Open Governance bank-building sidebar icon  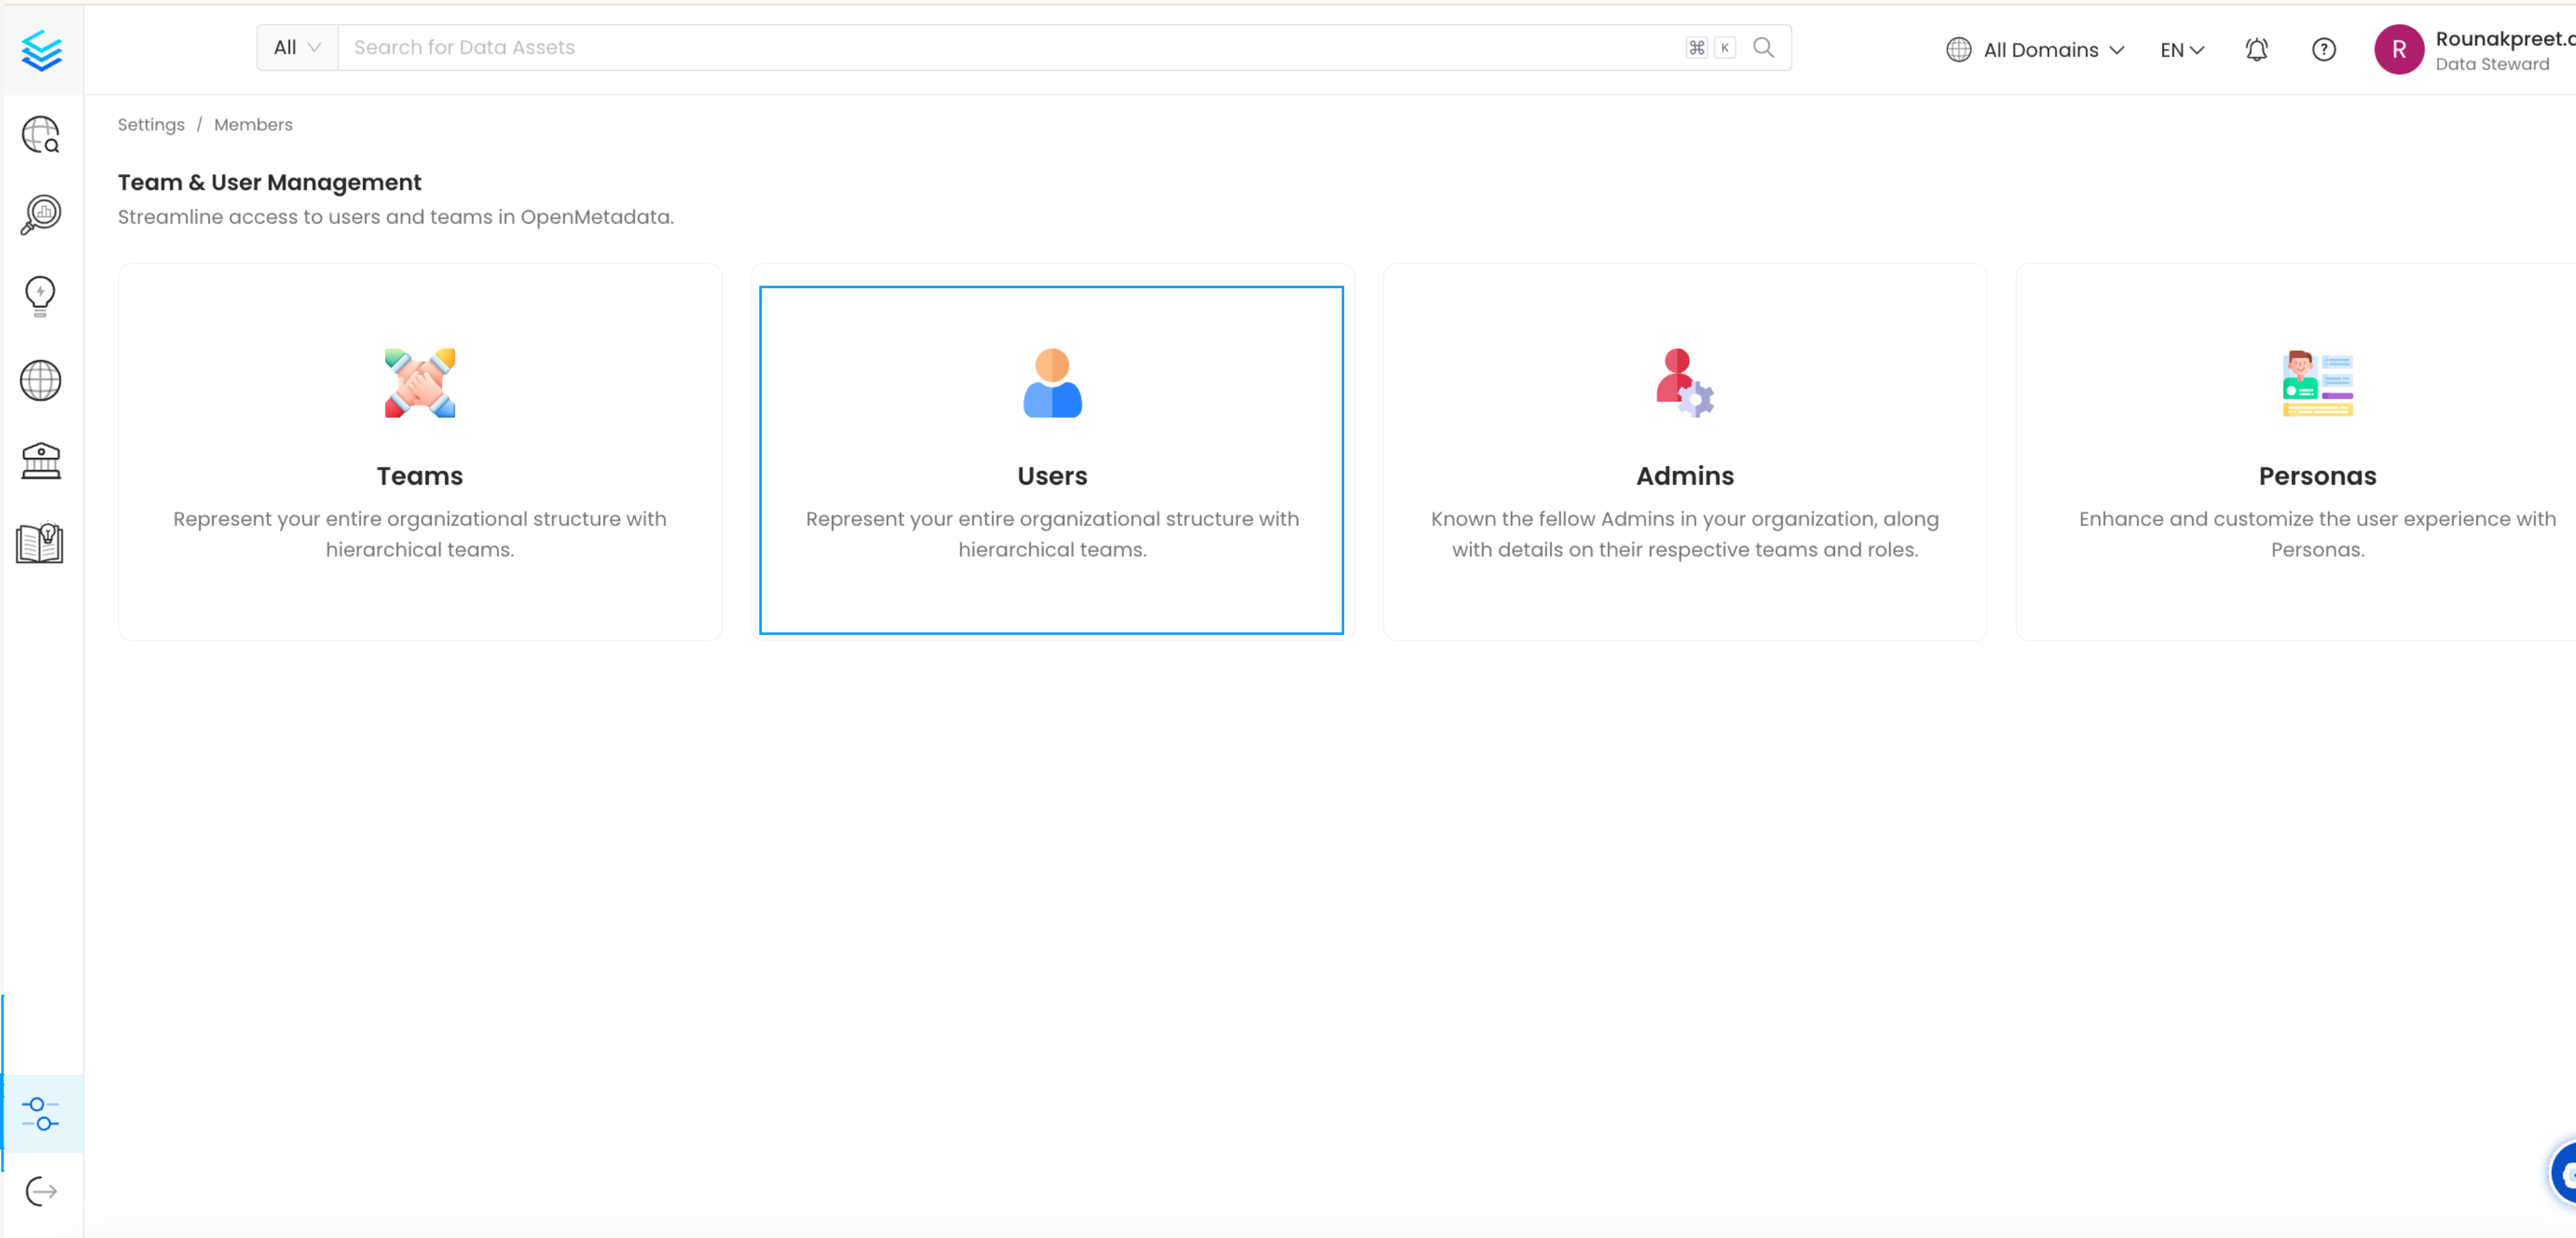(x=41, y=461)
